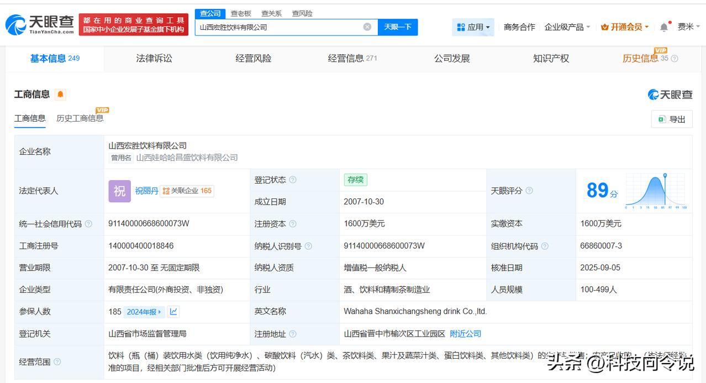Image resolution: width=706 pixels, height=383 pixels.
Task: Open the 开通会员 membership dropdown
Action: pos(625,27)
